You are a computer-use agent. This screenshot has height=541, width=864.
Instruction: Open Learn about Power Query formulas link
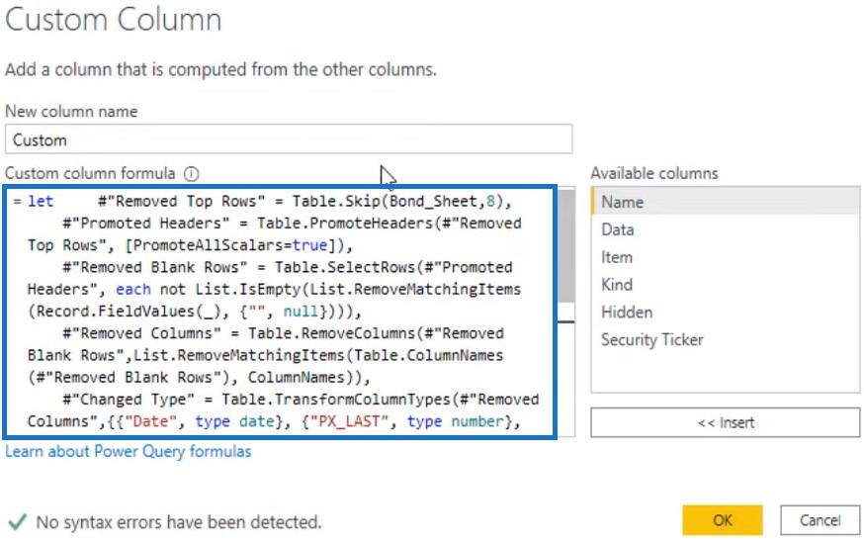(128, 452)
